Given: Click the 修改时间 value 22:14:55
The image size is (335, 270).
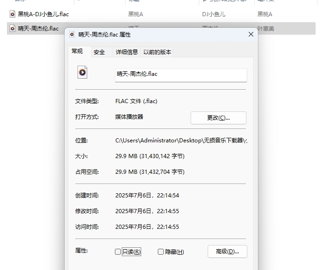Looking at the screenshot, I should 147,211.
